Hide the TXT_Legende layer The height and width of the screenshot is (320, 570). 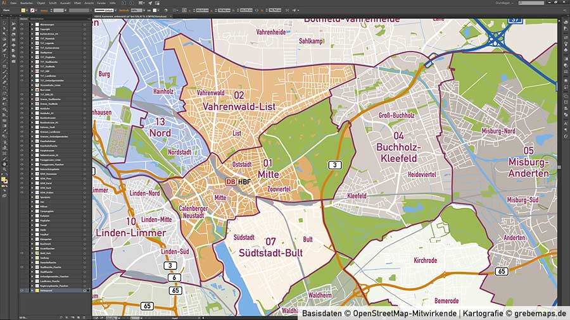(x=22, y=43)
